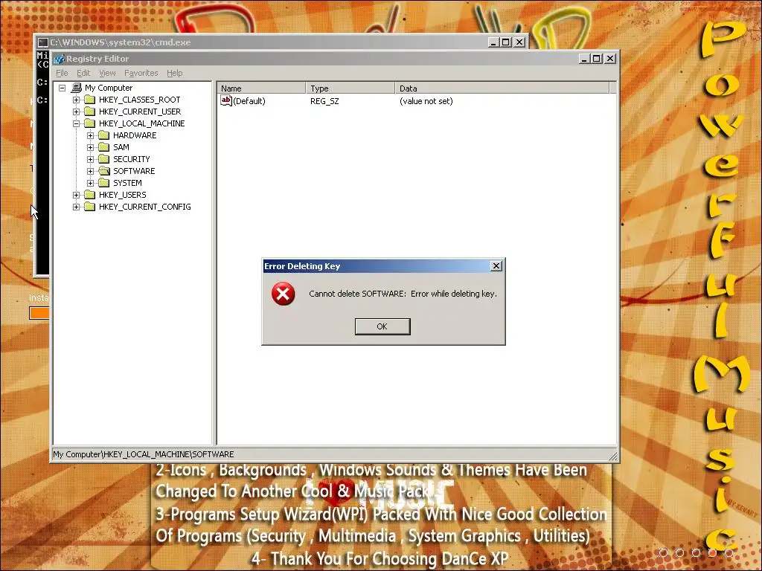Select the HKEY_CURRENT_USER label

tap(140, 112)
